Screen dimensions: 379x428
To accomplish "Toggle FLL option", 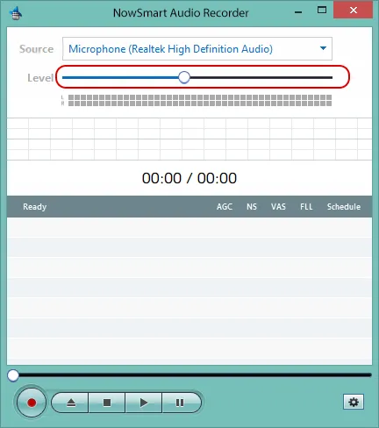I will pos(306,207).
